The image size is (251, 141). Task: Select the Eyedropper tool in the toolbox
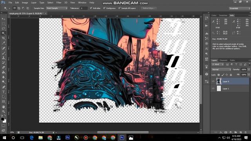pyautogui.click(x=4, y=43)
